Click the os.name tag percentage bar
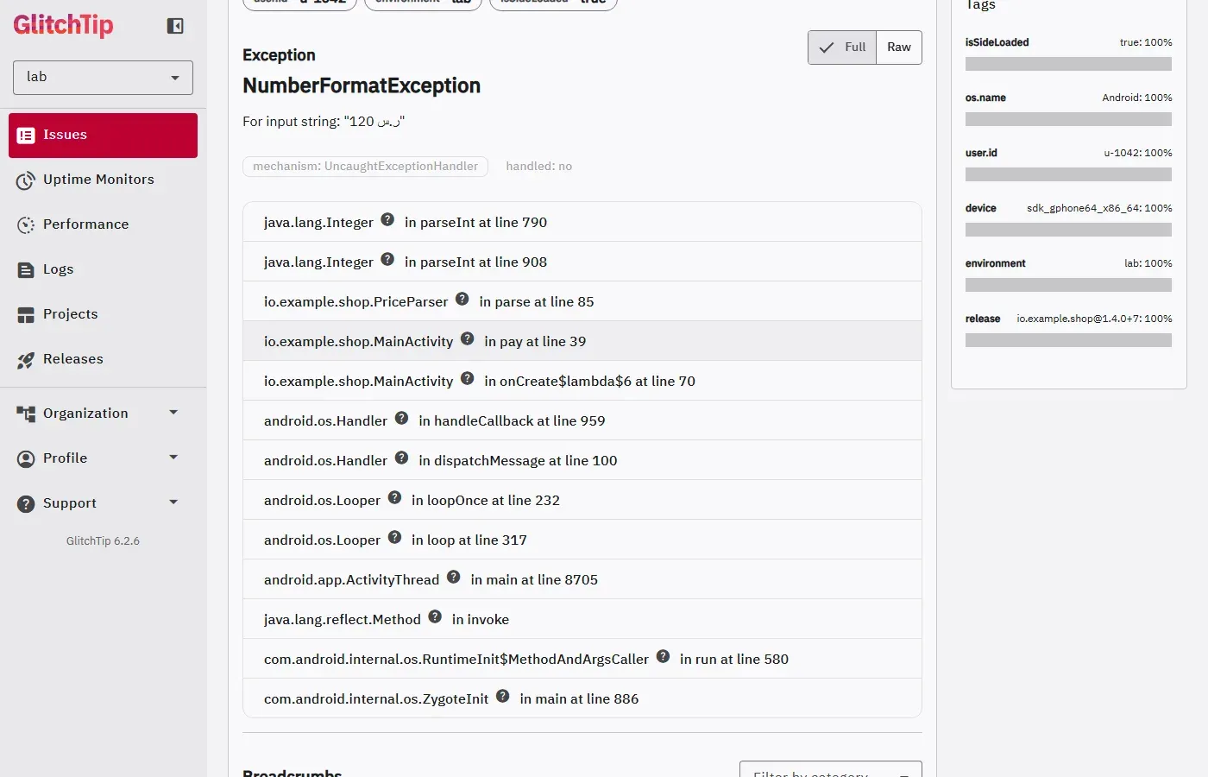This screenshot has width=1208, height=777. (x=1068, y=119)
